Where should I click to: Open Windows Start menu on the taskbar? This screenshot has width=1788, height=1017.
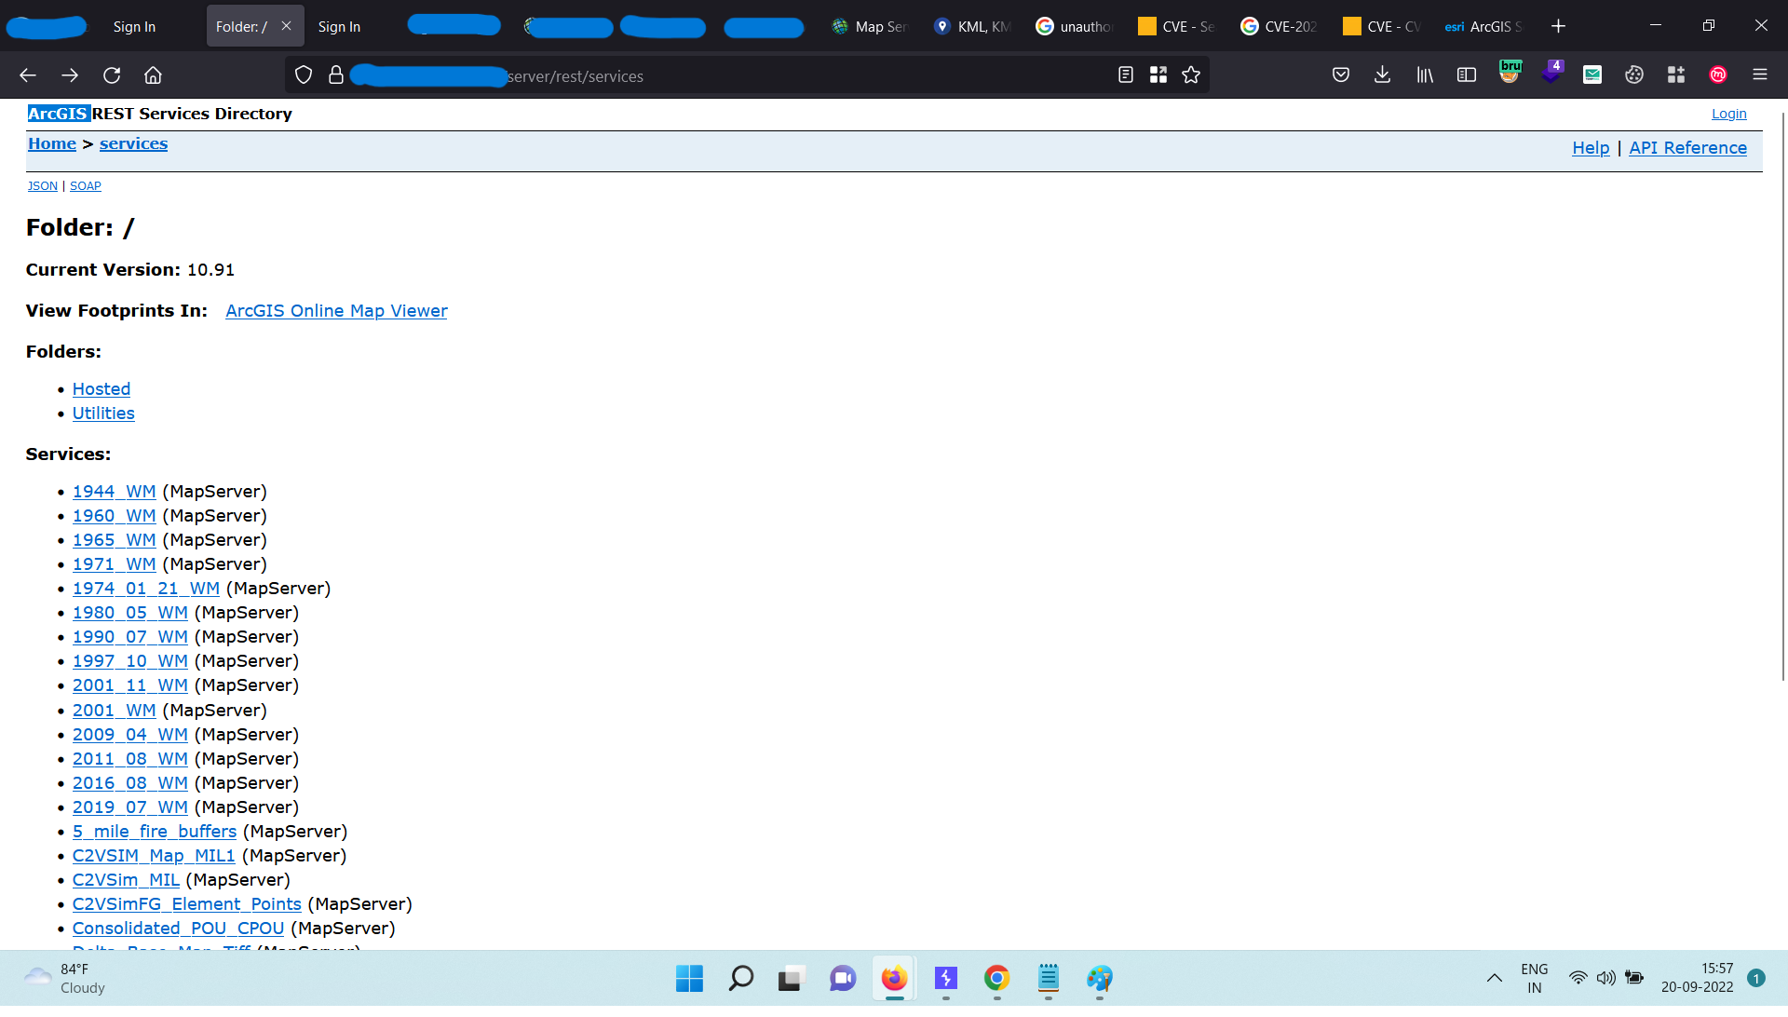click(x=689, y=978)
